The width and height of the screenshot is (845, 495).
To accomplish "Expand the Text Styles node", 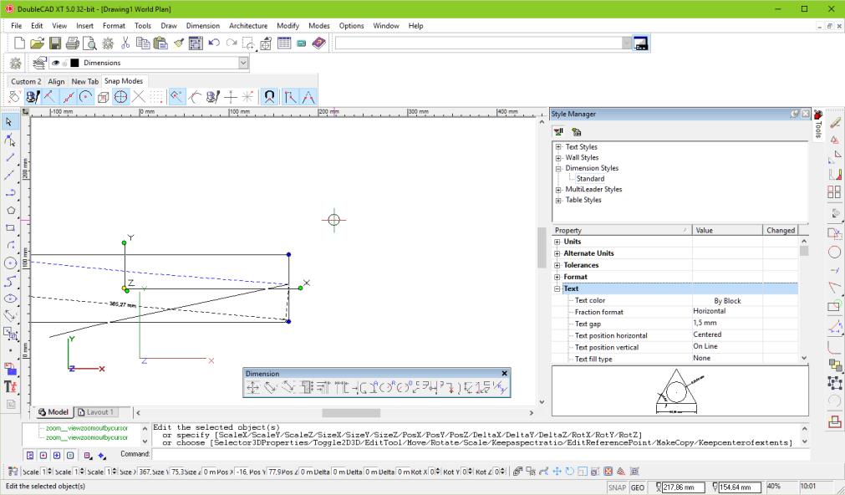I will [x=559, y=147].
